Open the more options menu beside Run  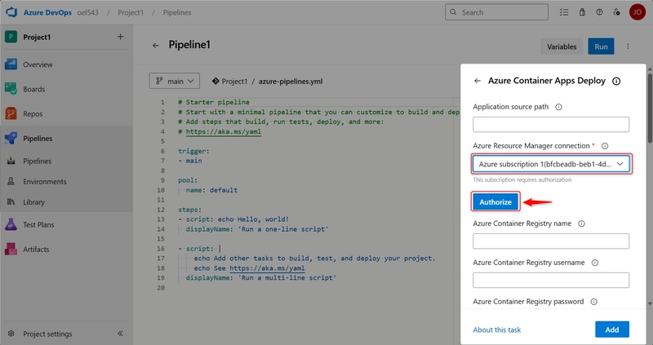click(629, 46)
